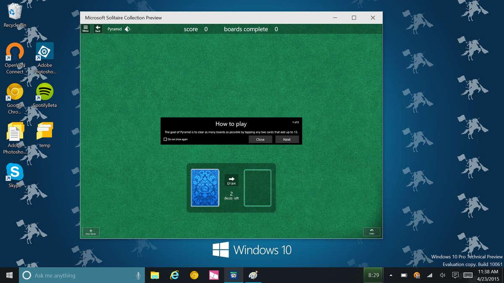Image resolution: width=504 pixels, height=283 pixels.
Task: Click the Undo icon at bottom right
Action: coord(371,231)
